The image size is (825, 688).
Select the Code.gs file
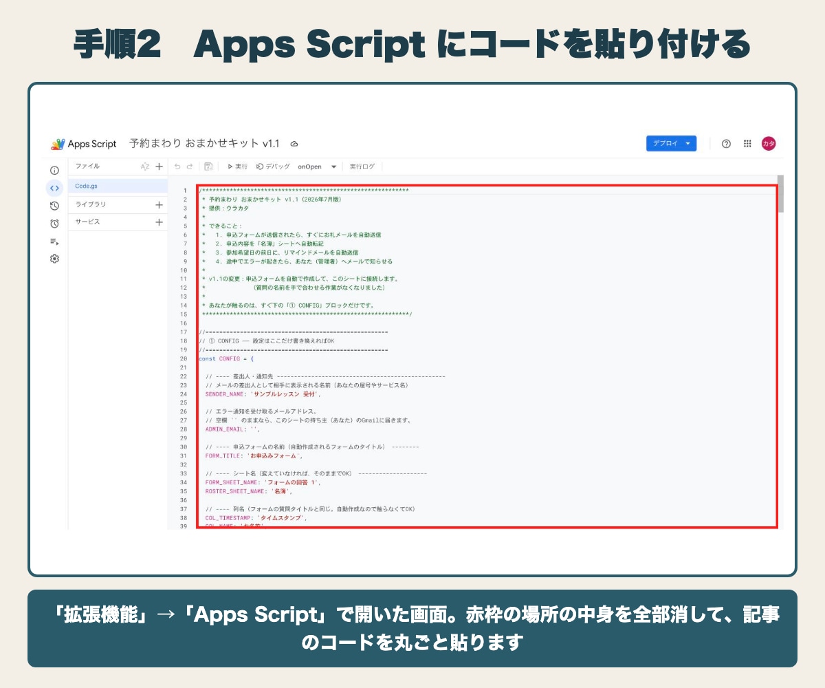click(118, 186)
